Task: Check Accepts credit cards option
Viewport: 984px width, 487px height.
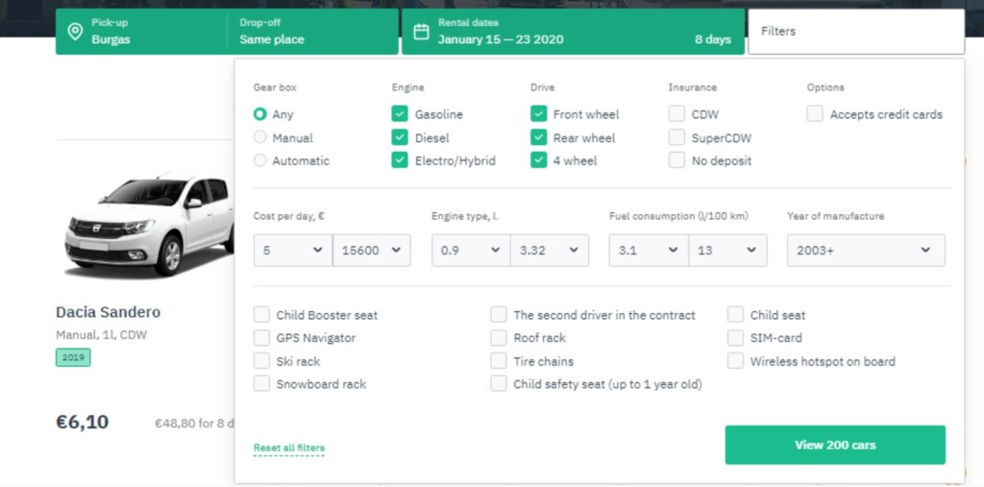Action: click(815, 113)
